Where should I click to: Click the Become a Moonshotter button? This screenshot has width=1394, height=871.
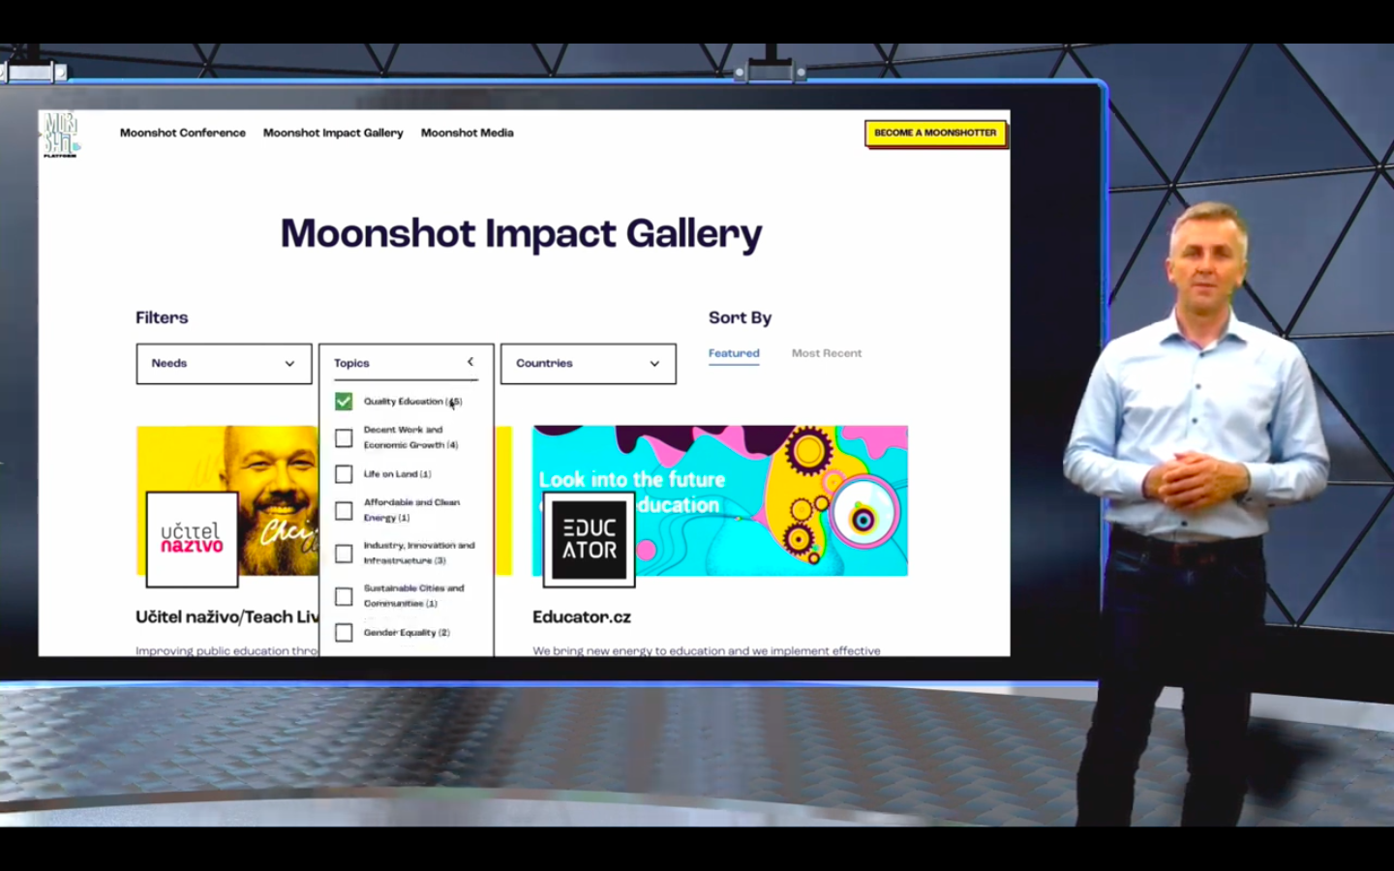coord(935,133)
